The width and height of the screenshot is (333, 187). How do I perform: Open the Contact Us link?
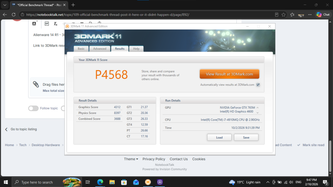pyautogui.click(x=178, y=159)
